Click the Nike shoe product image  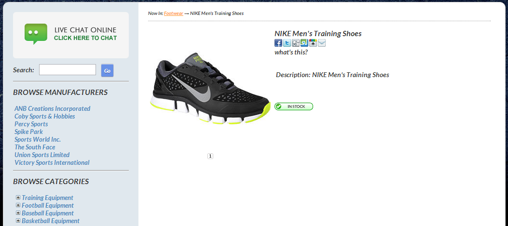pyautogui.click(x=210, y=88)
